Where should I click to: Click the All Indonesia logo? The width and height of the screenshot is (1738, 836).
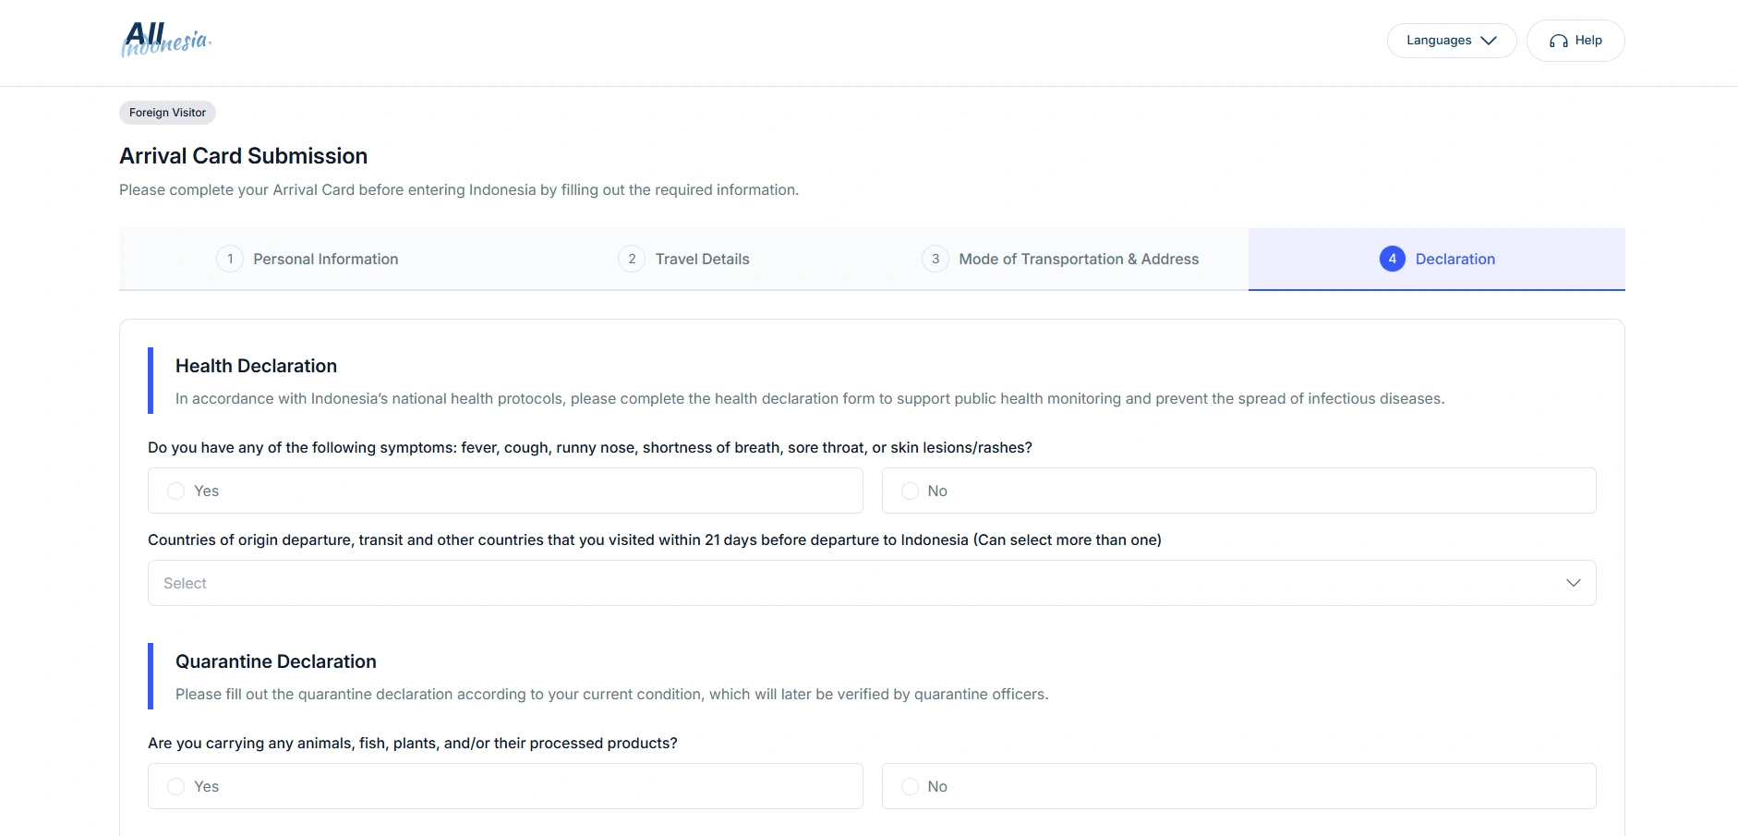pyautogui.click(x=166, y=40)
